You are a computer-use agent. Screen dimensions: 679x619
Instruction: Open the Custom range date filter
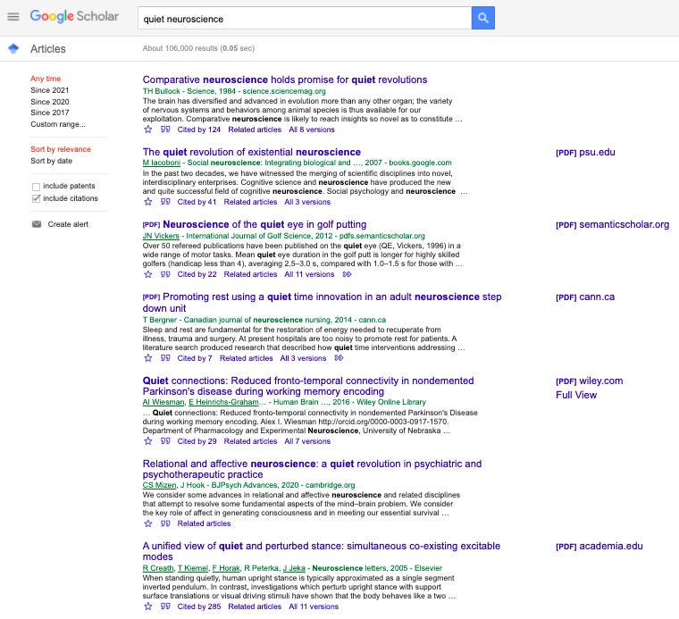point(57,124)
